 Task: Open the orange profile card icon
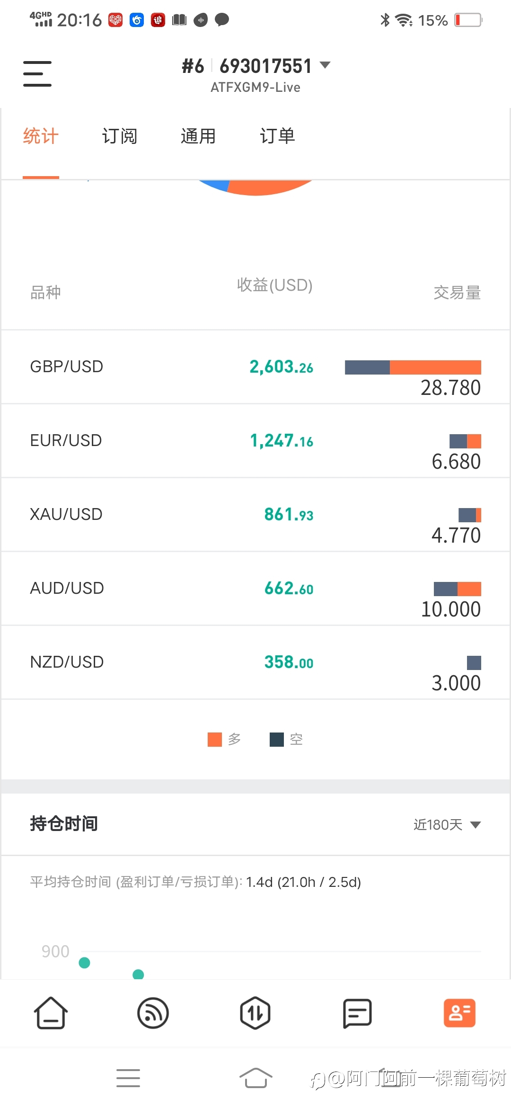tap(459, 1013)
